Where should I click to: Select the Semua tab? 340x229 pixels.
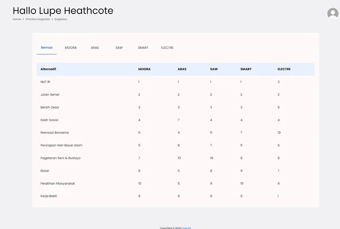pos(47,48)
